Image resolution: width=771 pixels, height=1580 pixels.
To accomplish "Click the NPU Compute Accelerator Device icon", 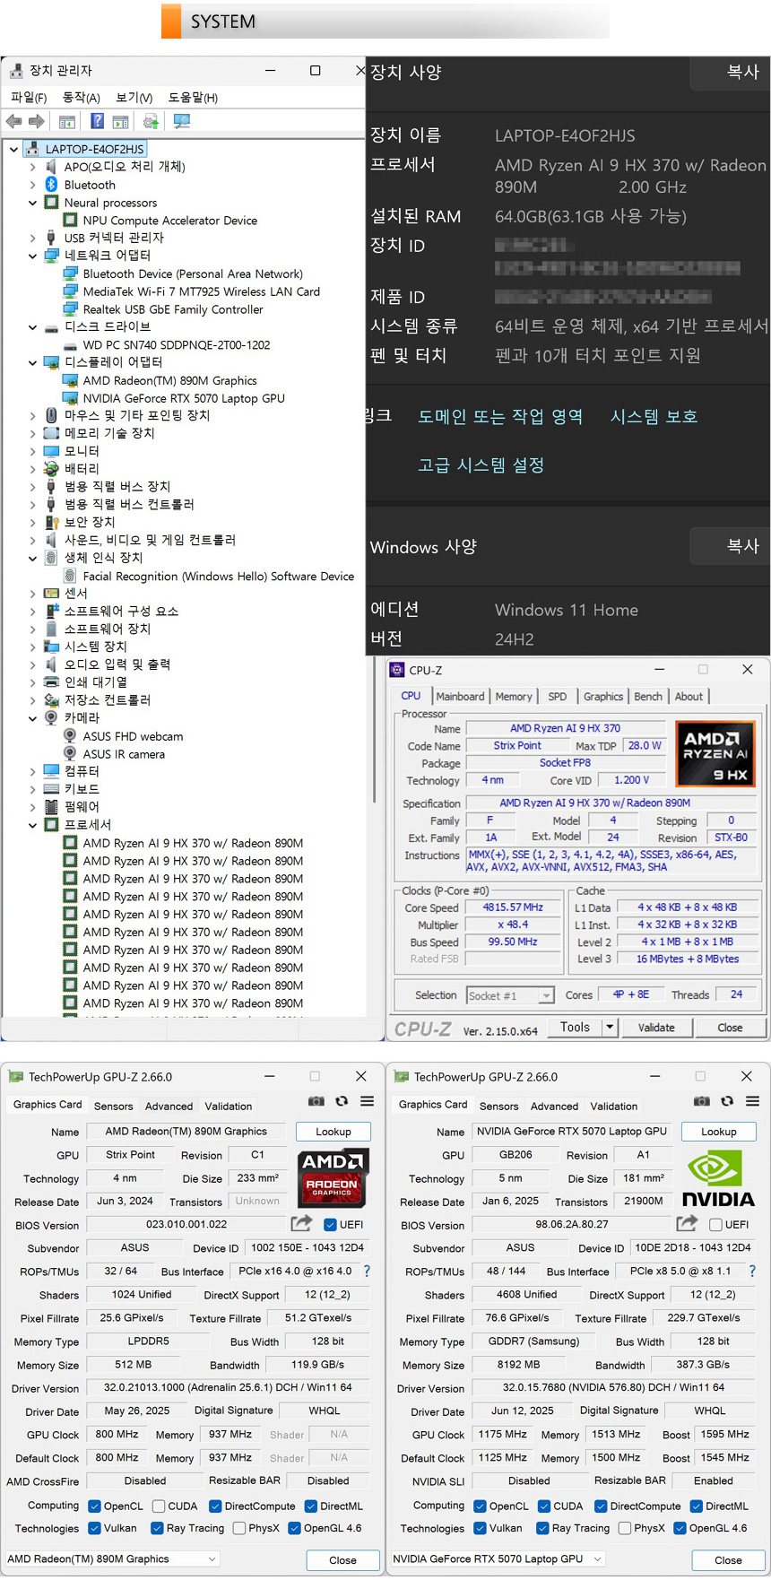I will pos(70,220).
